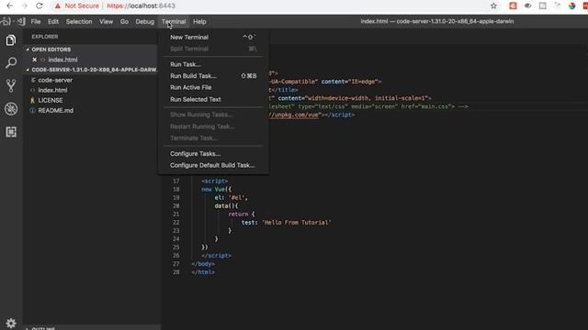Screen dimensions: 588x330
Task: Open the Source Control view icon
Action: coord(11,85)
